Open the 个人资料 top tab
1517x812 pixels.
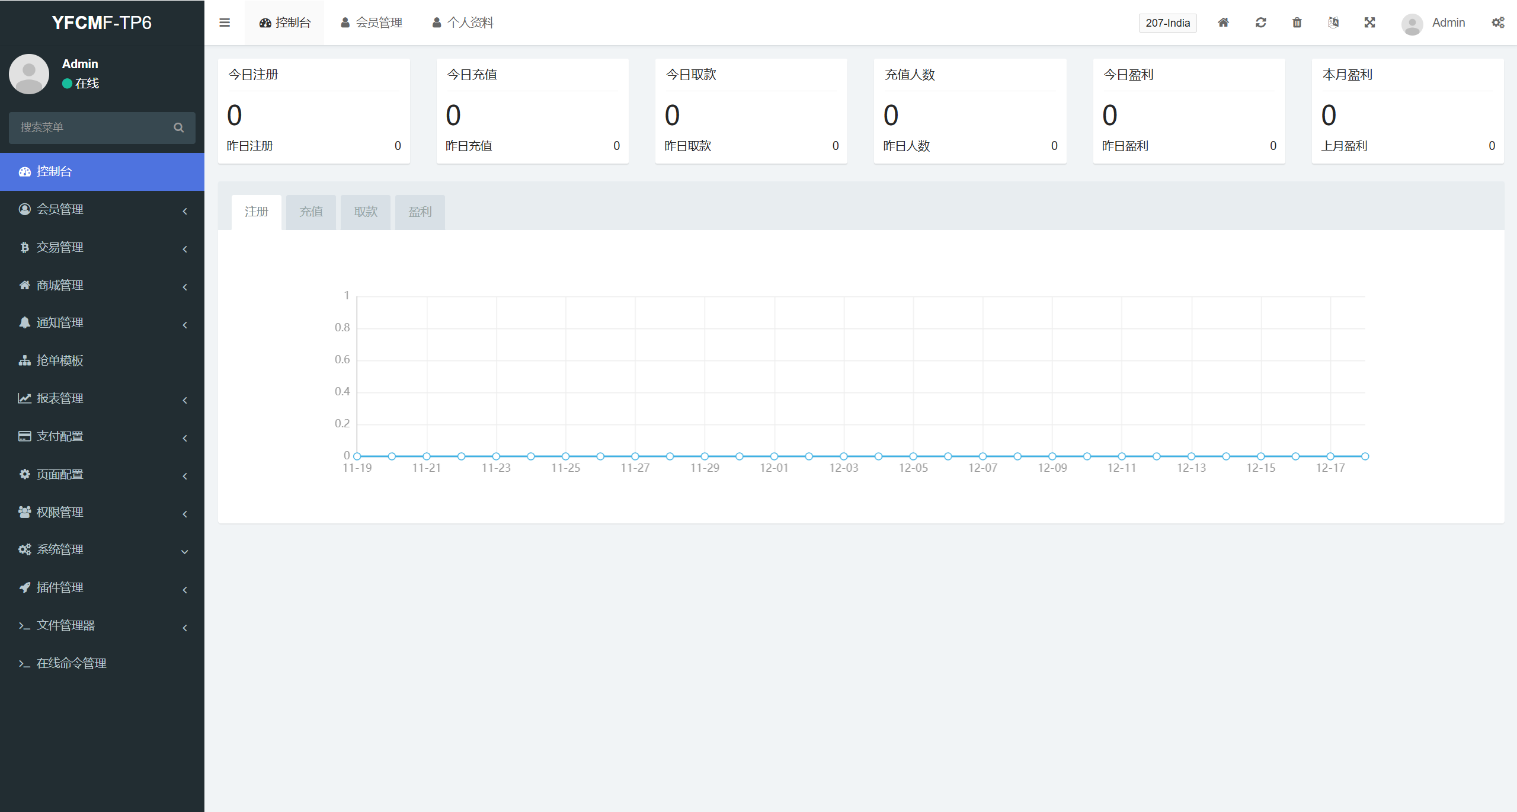pos(463,23)
